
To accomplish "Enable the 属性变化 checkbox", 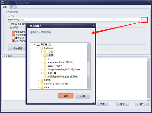I will pyautogui.click(x=13, y=38).
